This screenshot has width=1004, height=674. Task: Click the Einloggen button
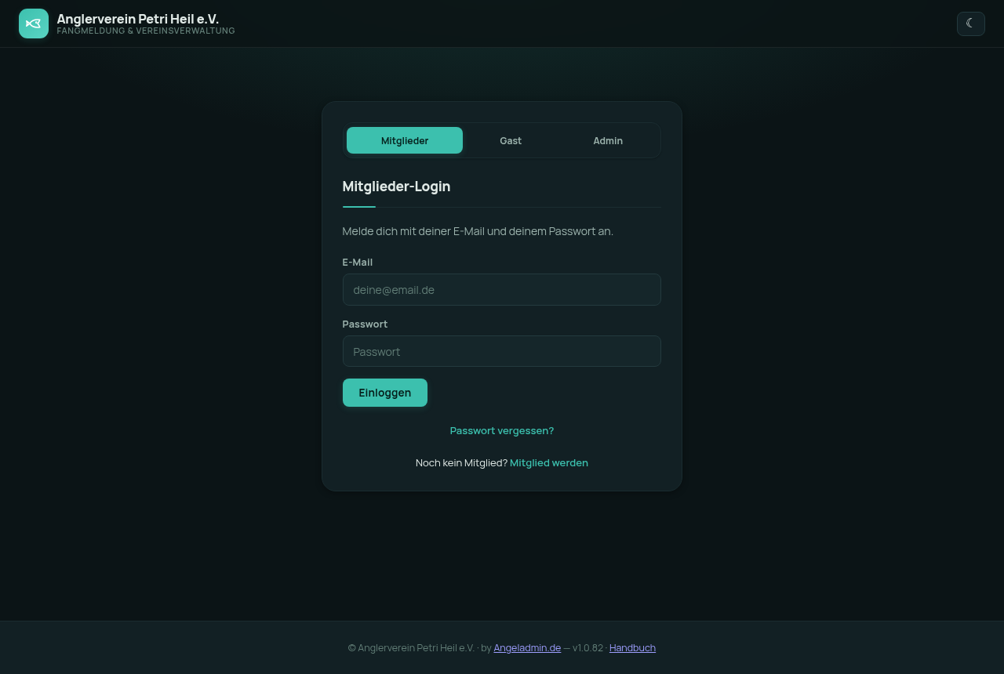385,393
